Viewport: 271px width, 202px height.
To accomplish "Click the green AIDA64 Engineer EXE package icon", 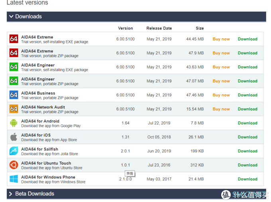I will 14,67.
